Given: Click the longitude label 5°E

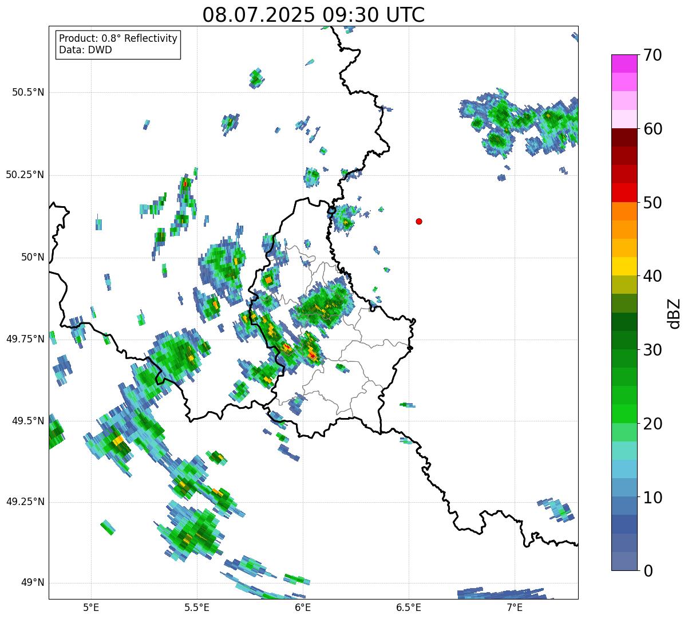Looking at the screenshot, I should (91, 607).
